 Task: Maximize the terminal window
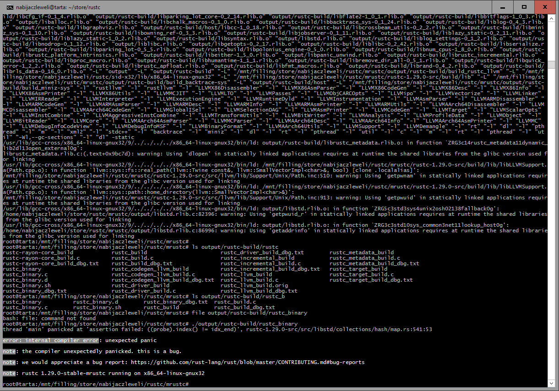(518, 7)
